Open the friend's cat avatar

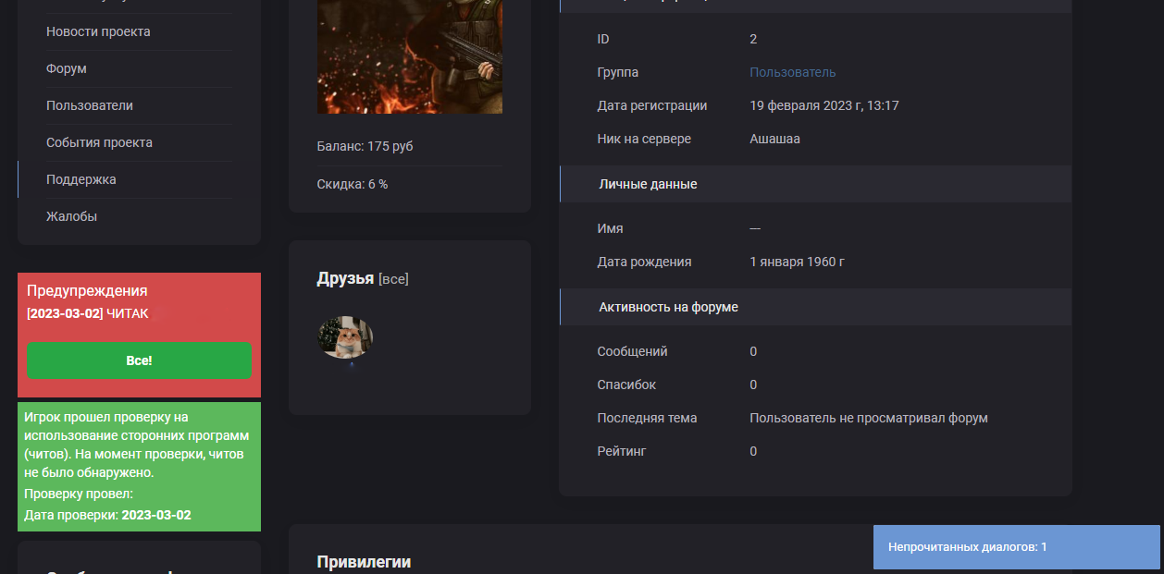point(345,337)
